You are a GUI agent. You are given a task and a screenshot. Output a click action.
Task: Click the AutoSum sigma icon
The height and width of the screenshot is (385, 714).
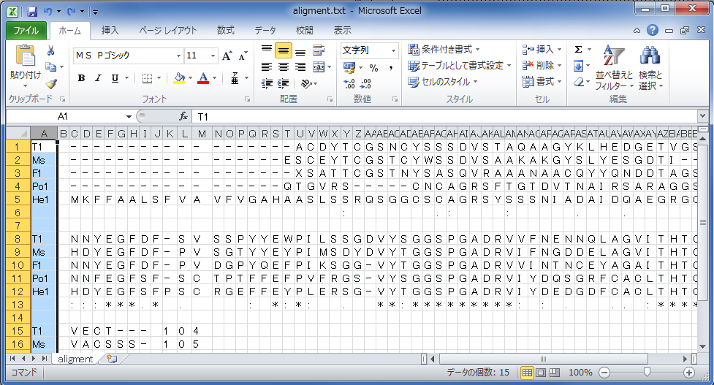tap(578, 49)
